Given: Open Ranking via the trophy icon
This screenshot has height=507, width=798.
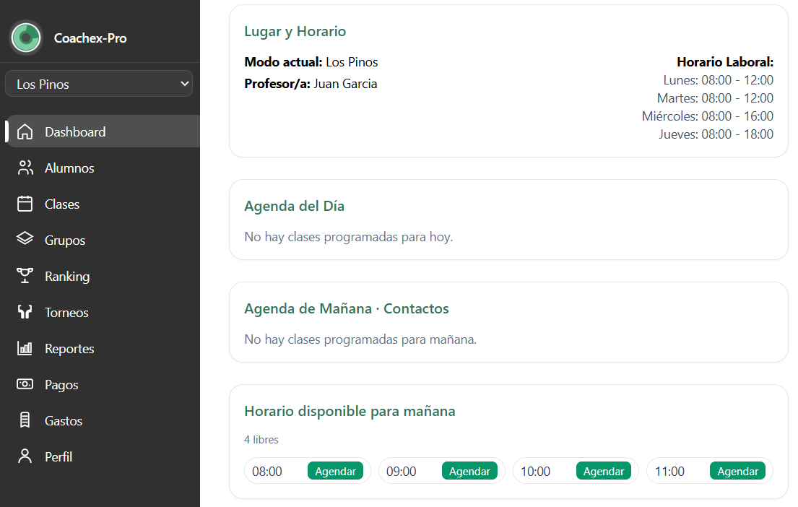Looking at the screenshot, I should 25,276.
